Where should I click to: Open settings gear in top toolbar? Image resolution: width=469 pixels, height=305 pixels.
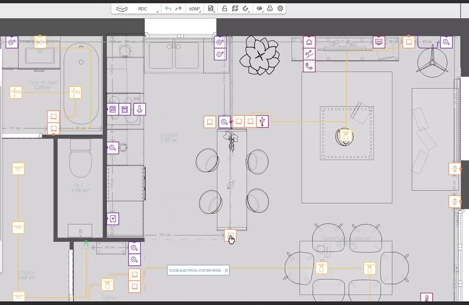tap(280, 8)
